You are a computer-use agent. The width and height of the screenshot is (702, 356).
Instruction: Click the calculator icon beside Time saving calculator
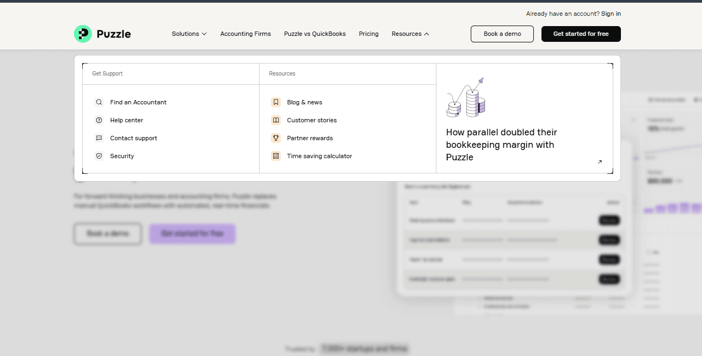276,156
